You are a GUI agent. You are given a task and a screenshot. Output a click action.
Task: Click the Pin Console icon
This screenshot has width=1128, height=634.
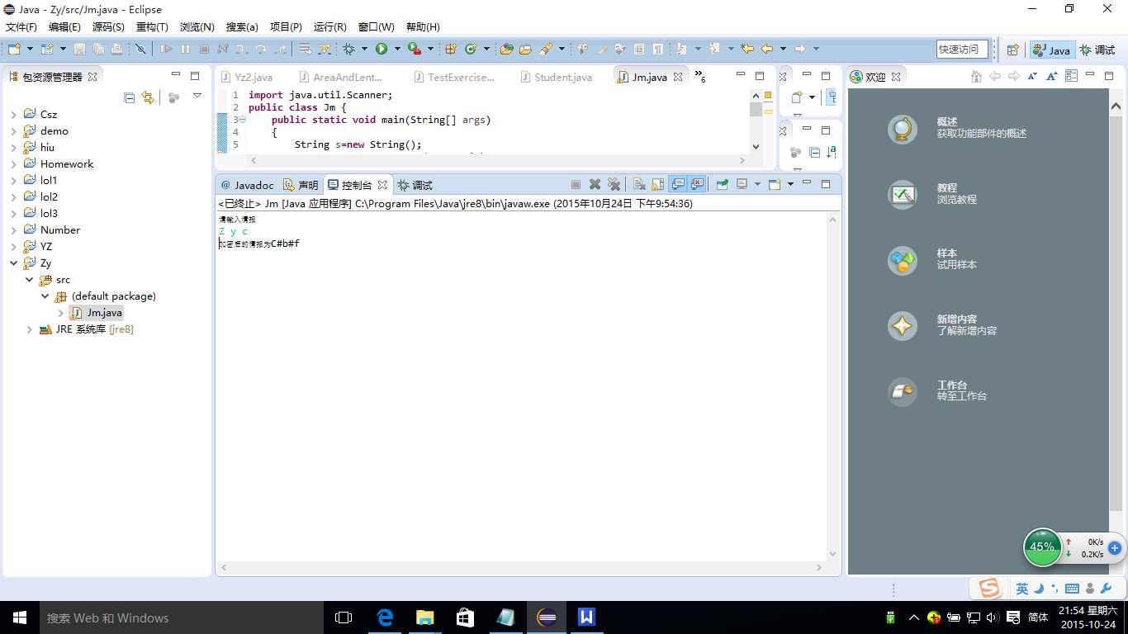tap(722, 185)
